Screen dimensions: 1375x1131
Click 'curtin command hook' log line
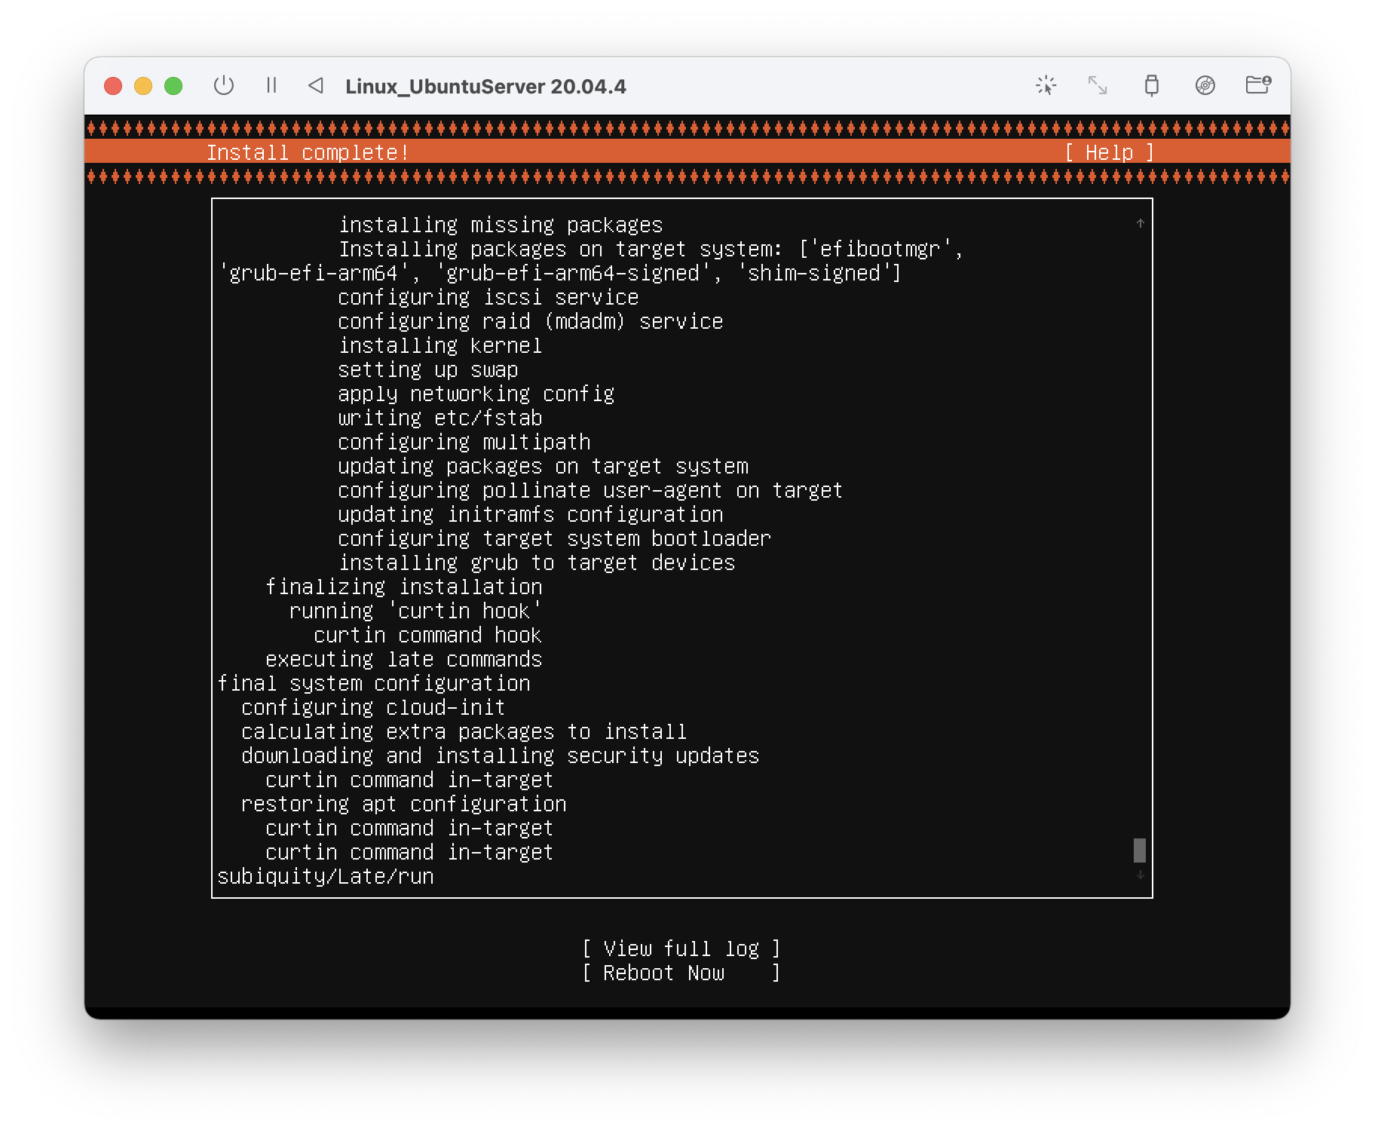(x=428, y=636)
